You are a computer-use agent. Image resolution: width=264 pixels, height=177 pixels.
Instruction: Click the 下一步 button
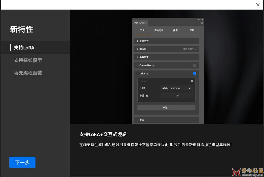pos(22,162)
